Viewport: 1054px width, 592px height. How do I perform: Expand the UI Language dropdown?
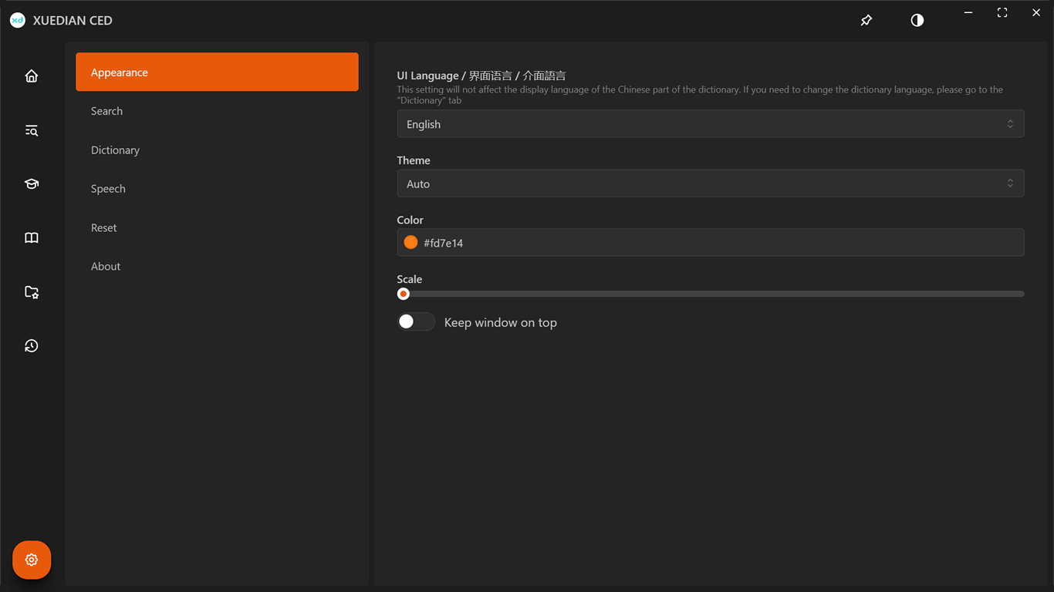710,124
